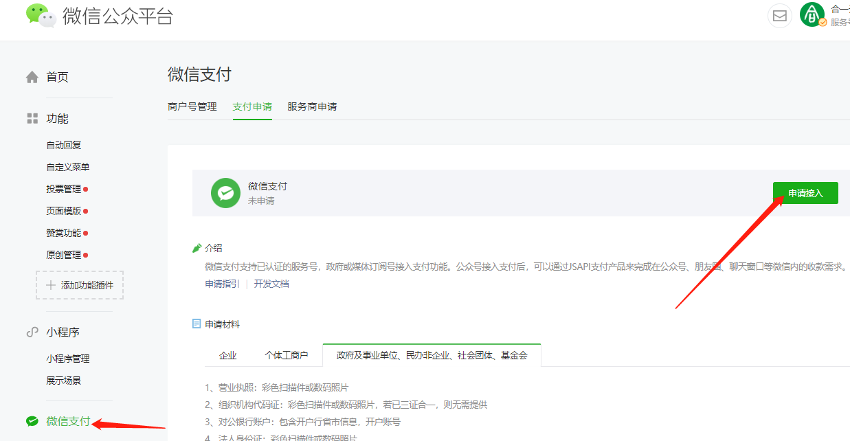This screenshot has width=850, height=441.
Task: Click the green 申请接入 button
Action: pos(805,193)
